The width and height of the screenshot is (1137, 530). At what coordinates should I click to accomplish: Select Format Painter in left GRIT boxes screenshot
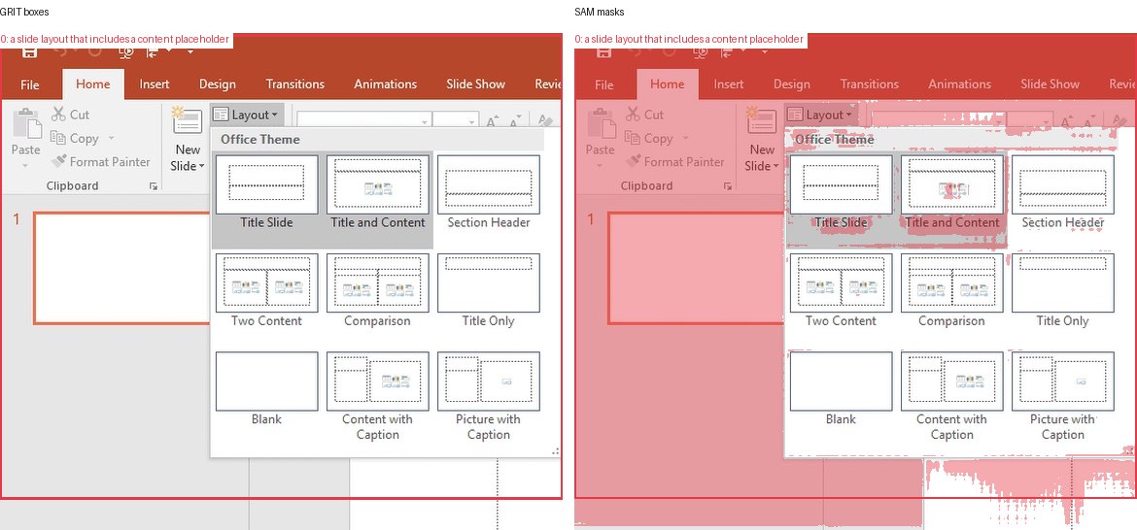point(101,161)
